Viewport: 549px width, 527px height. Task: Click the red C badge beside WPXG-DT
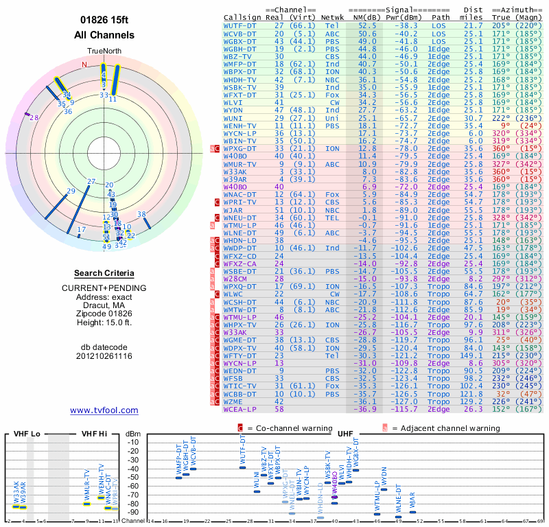coord(217,149)
